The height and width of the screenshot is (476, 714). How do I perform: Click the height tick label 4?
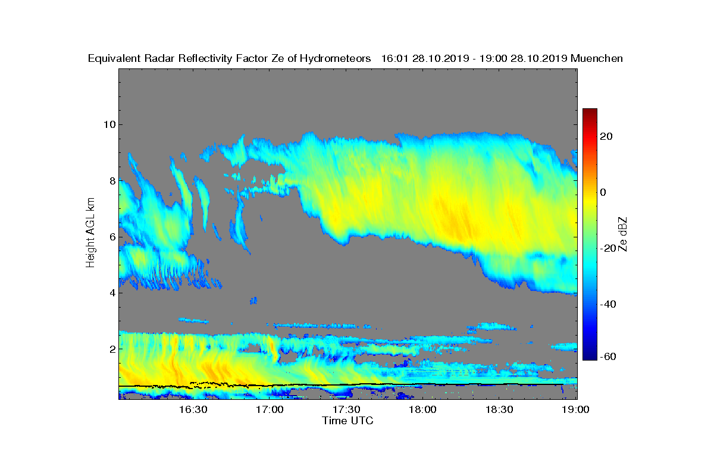(x=111, y=292)
